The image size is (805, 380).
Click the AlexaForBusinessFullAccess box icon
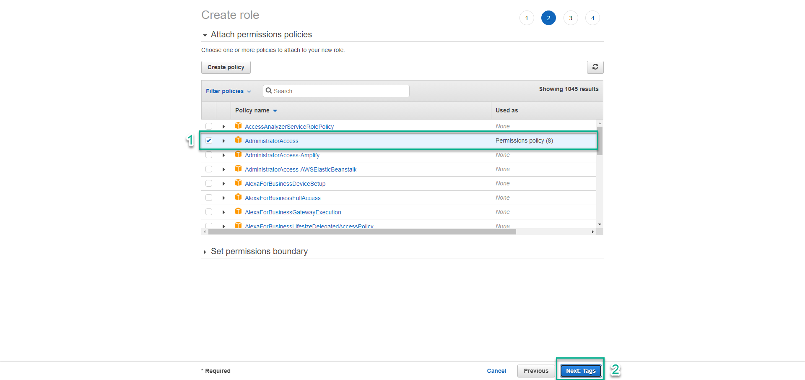[x=238, y=197]
